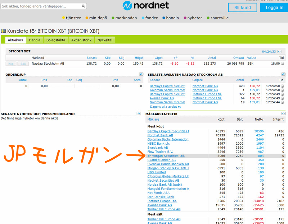Click the clock icon of the 423-share trade

(283, 86)
